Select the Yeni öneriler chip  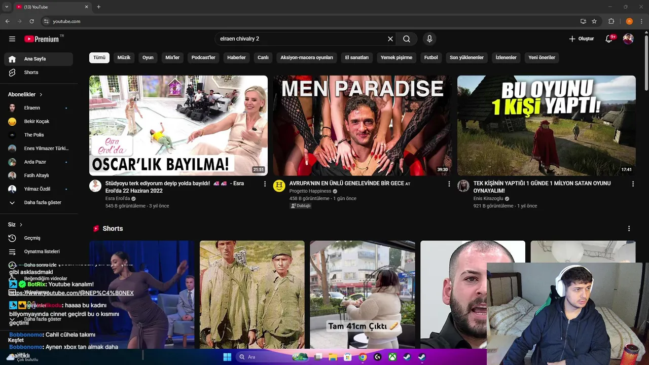point(542,58)
